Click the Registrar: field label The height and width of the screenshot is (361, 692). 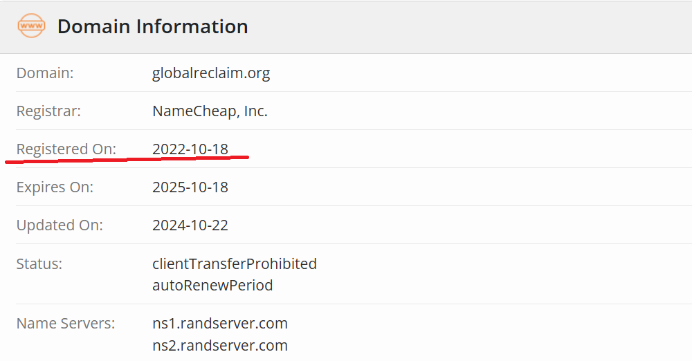pos(48,111)
